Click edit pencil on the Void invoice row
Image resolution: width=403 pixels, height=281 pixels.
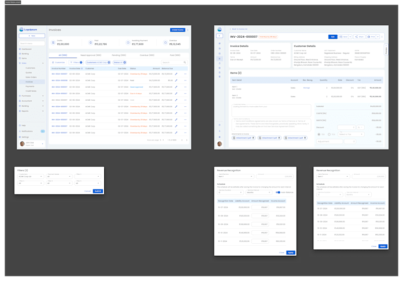point(176,100)
